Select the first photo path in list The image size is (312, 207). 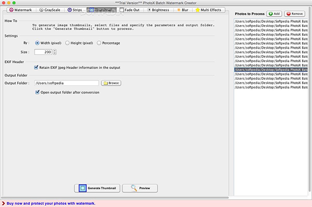point(271,21)
